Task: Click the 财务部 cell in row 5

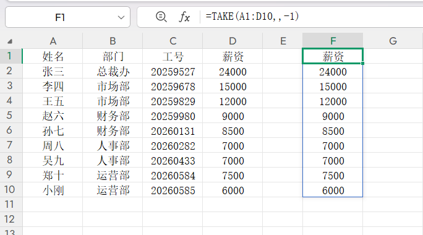Action: tap(113, 116)
